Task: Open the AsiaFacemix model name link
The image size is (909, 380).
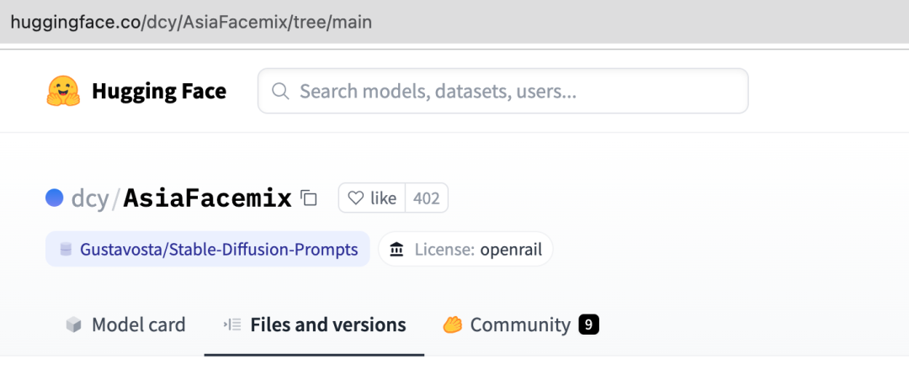Action: (208, 198)
